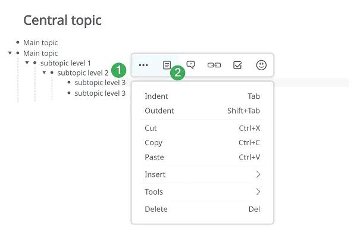The height and width of the screenshot is (247, 357).
Task: Collapse subtopic level 1 arrow
Action: click(27, 63)
